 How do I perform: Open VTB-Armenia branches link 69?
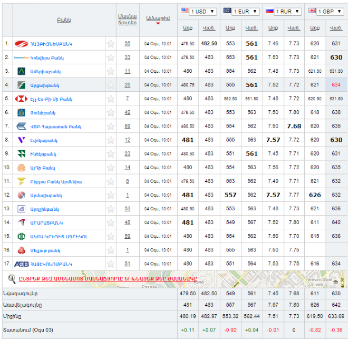pos(127,126)
